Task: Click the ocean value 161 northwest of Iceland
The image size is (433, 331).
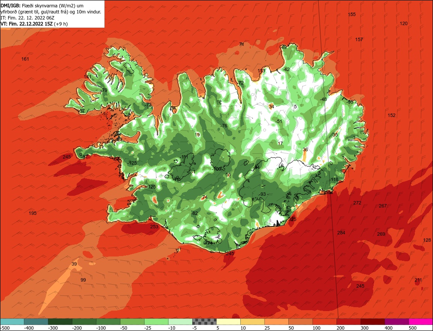Action: pyautogui.click(x=25, y=59)
